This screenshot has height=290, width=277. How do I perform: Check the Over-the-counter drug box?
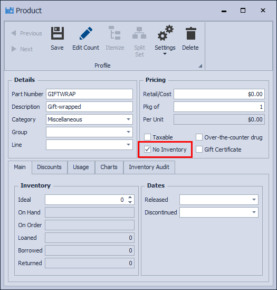click(x=199, y=137)
